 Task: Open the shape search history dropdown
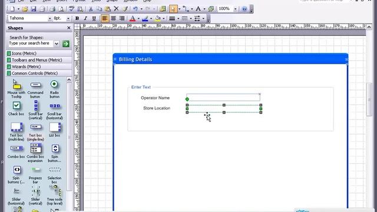coord(57,44)
